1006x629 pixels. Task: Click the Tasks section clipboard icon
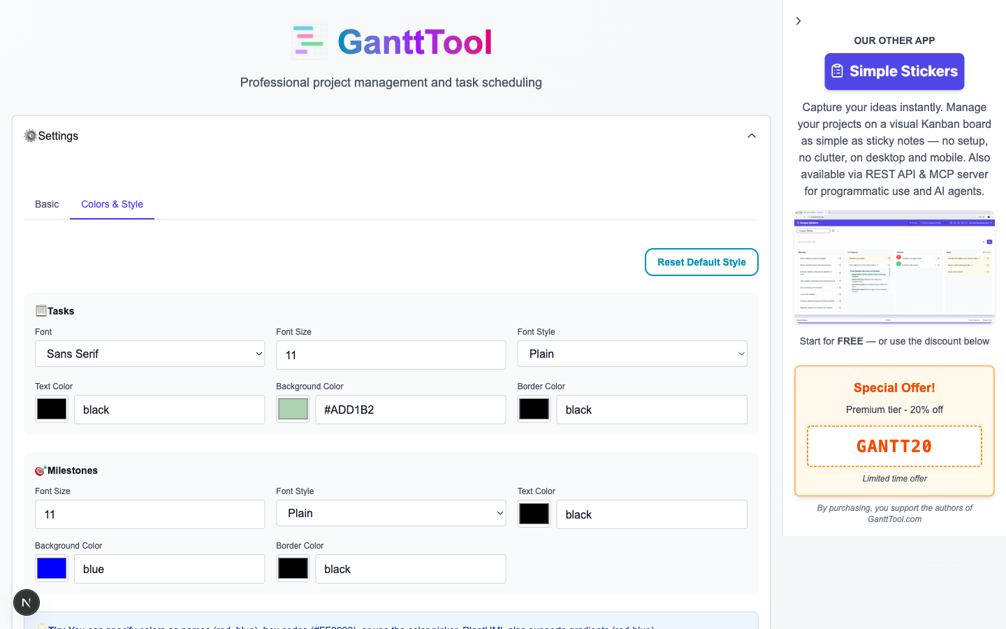click(x=41, y=310)
